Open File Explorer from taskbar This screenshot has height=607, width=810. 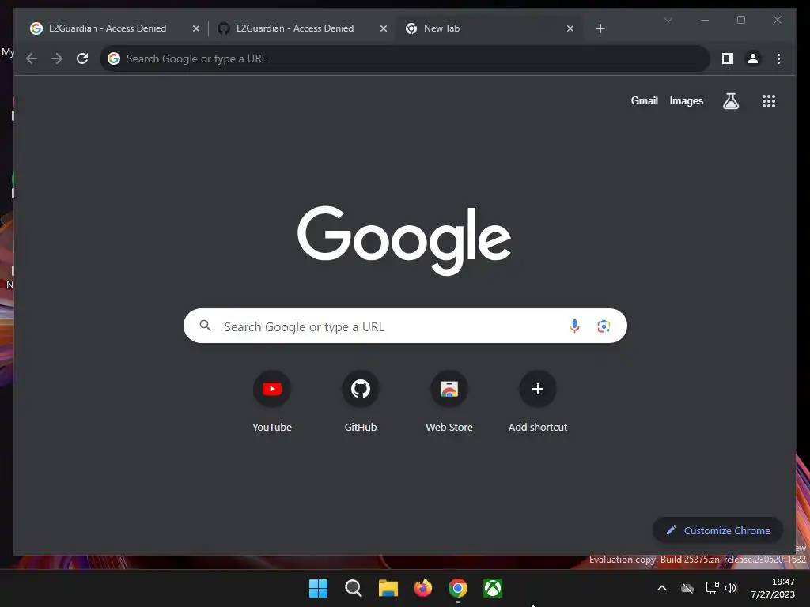pyautogui.click(x=388, y=588)
